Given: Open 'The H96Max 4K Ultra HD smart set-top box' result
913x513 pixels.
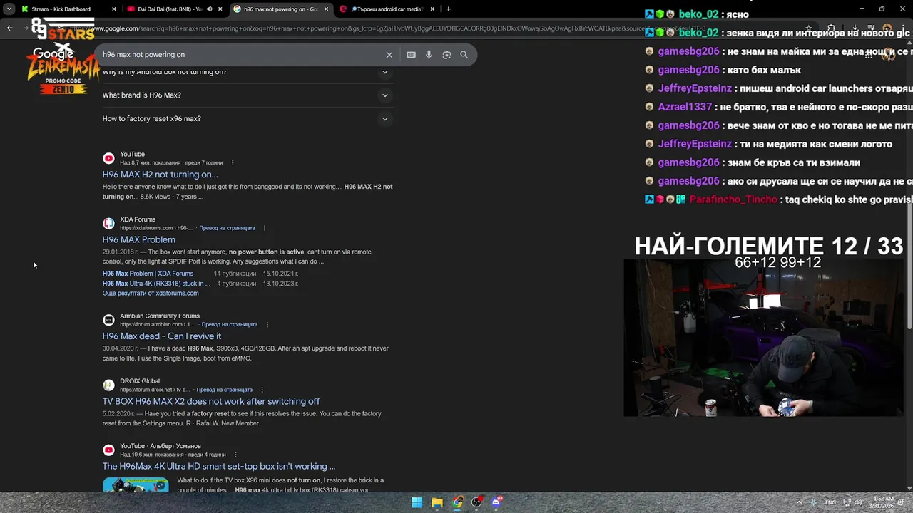Looking at the screenshot, I should [219, 467].
